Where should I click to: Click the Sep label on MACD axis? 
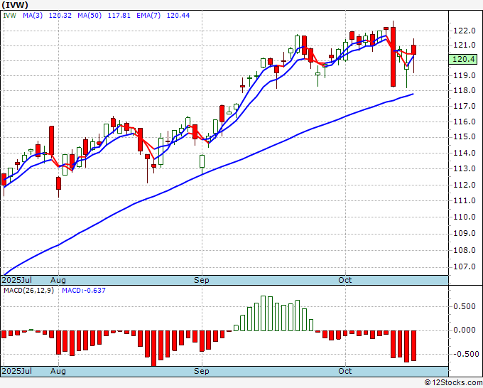[x=202, y=371]
